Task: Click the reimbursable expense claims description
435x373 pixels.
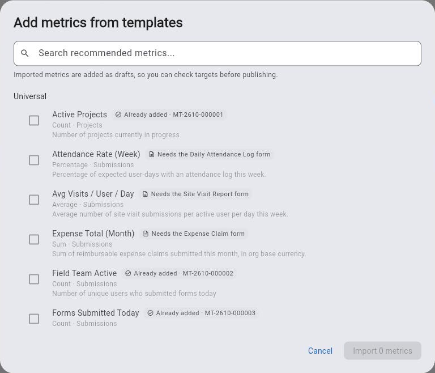Action: tap(179, 254)
